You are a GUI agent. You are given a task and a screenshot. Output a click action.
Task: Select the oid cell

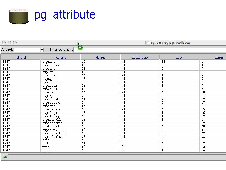[61, 144]
